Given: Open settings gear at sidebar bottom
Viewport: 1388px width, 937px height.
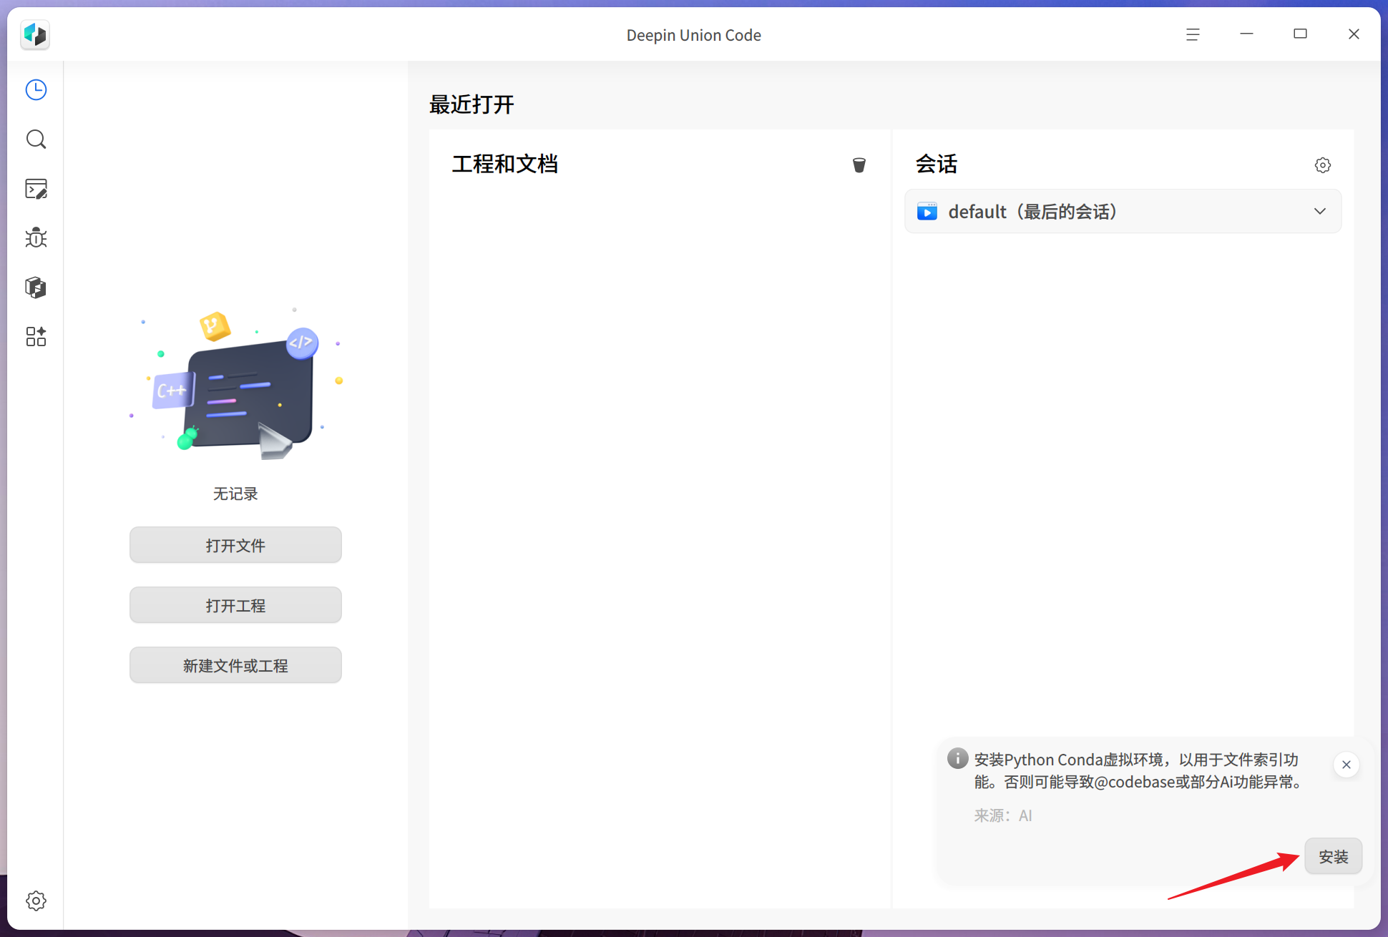Looking at the screenshot, I should tap(36, 901).
